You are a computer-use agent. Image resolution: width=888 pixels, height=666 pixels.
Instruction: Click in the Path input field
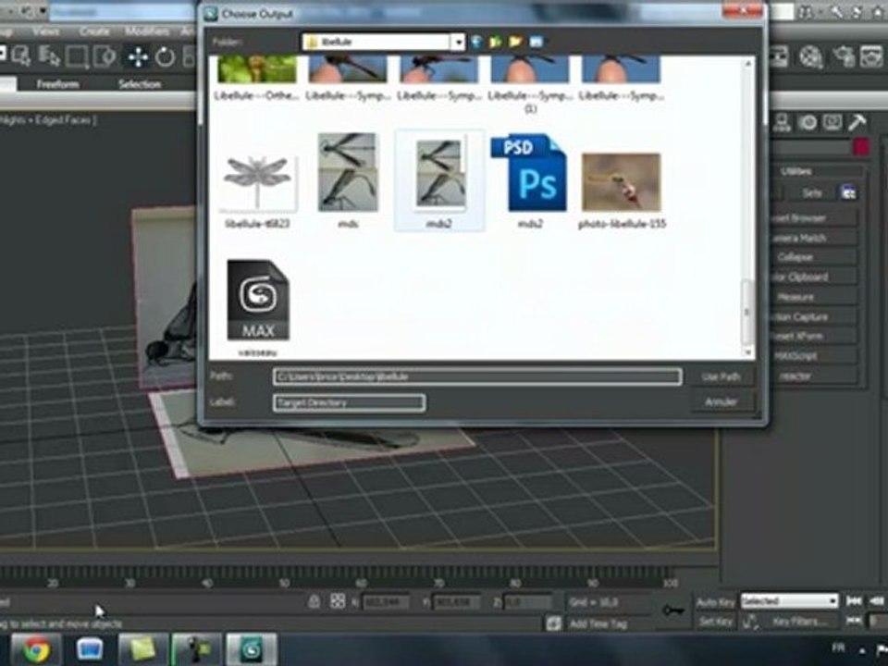click(477, 377)
